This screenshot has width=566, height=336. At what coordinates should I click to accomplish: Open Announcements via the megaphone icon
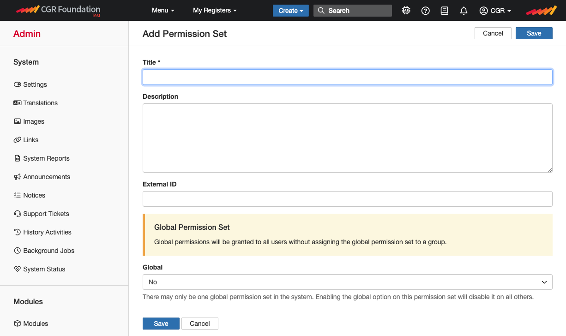pyautogui.click(x=46, y=177)
